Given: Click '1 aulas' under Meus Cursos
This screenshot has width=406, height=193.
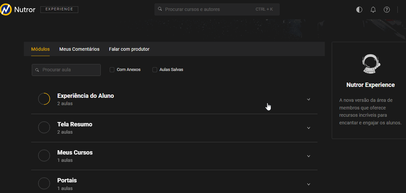Looking at the screenshot, I should coord(65,160).
